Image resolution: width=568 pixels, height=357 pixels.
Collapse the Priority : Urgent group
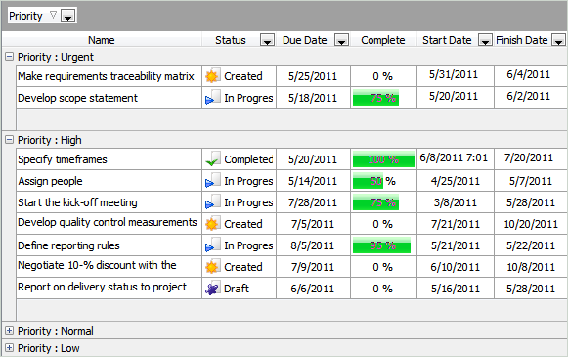click(x=10, y=57)
